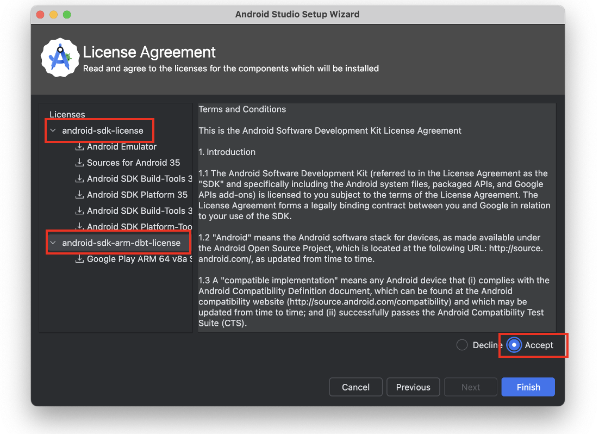Go back with the Previous button
This screenshot has height=434, width=599.
click(x=413, y=387)
